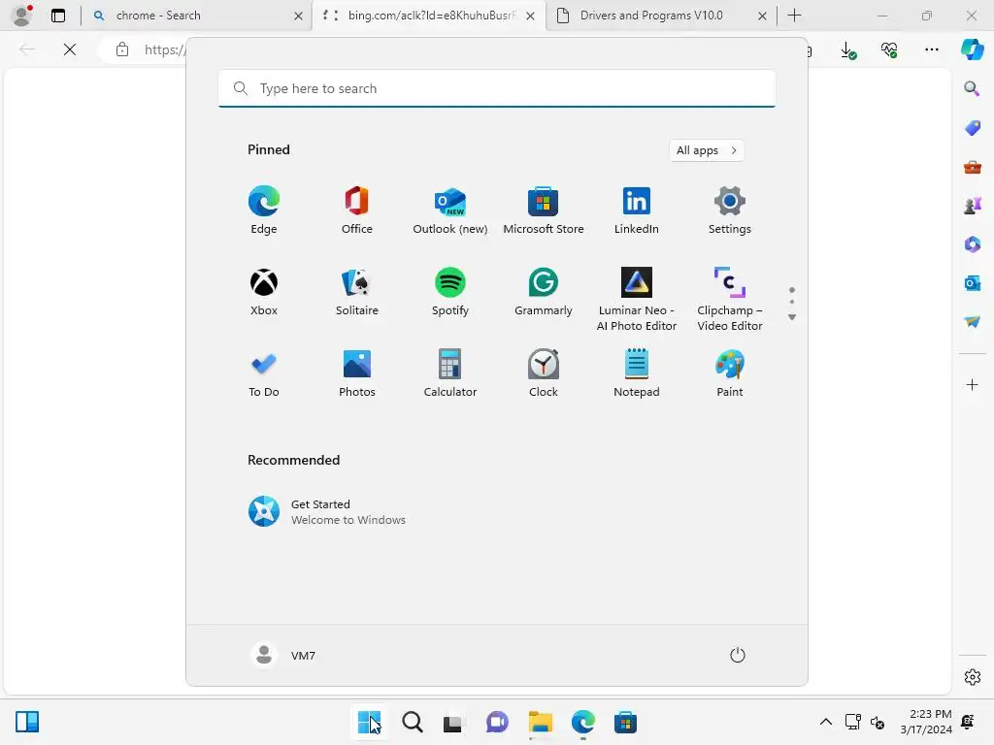
Task: Open Browser essentials heart icon
Action: point(889,49)
